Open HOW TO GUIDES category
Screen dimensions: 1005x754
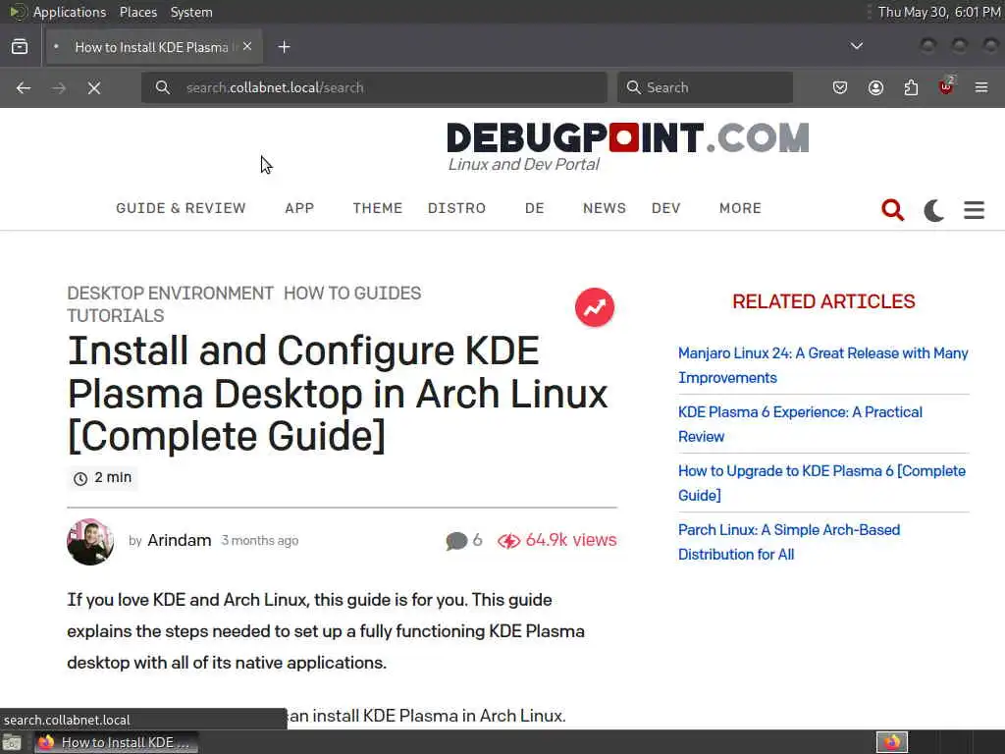352,293
